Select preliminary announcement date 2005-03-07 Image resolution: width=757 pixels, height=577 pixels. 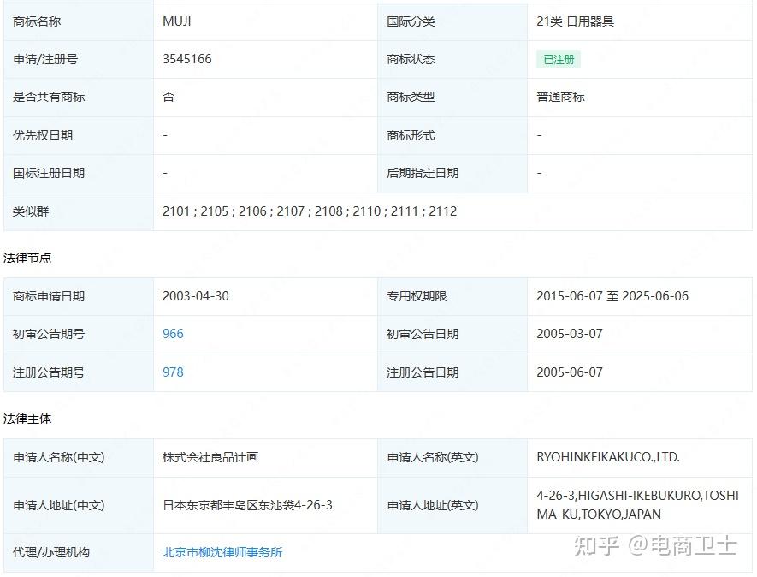pyautogui.click(x=570, y=334)
